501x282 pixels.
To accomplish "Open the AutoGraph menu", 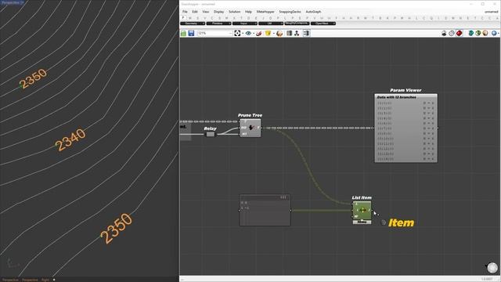I will pyautogui.click(x=313, y=12).
